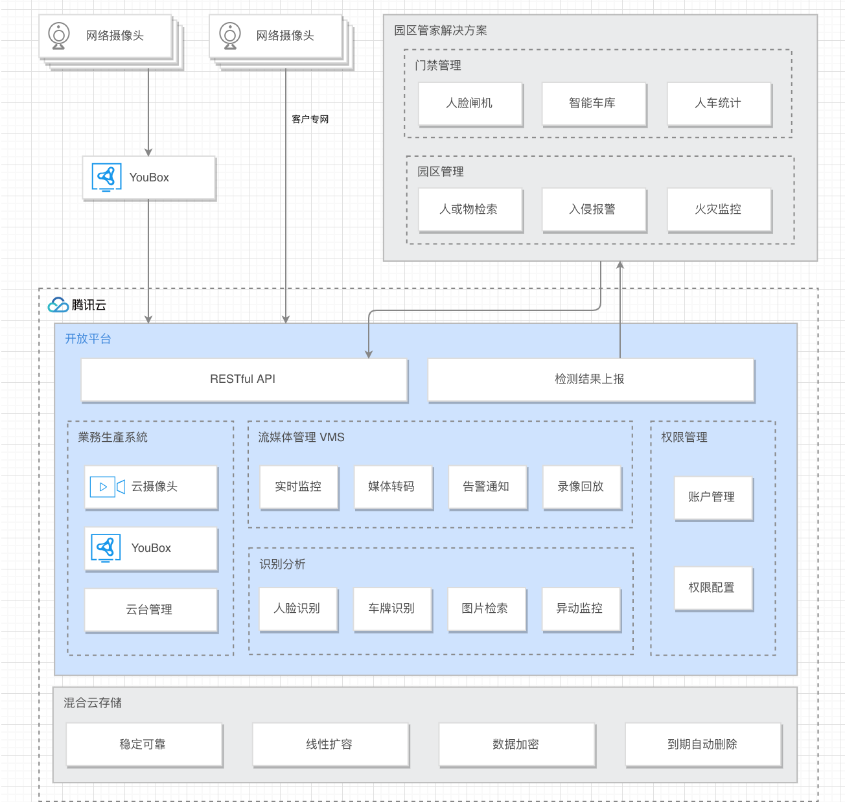Select the 人车统计 box
845x802 pixels.
point(719,103)
